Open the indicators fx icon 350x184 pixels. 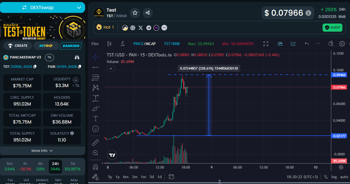[123, 44]
